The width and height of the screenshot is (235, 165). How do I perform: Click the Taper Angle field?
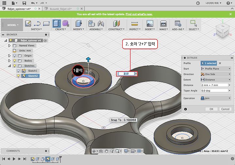tap(214, 91)
